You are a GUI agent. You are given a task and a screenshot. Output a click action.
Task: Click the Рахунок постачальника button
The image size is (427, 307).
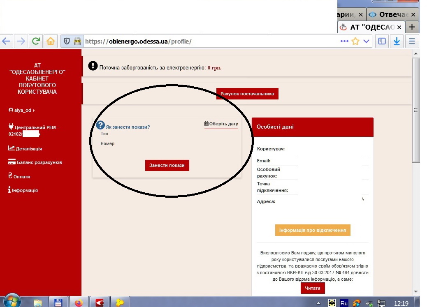pos(247,94)
